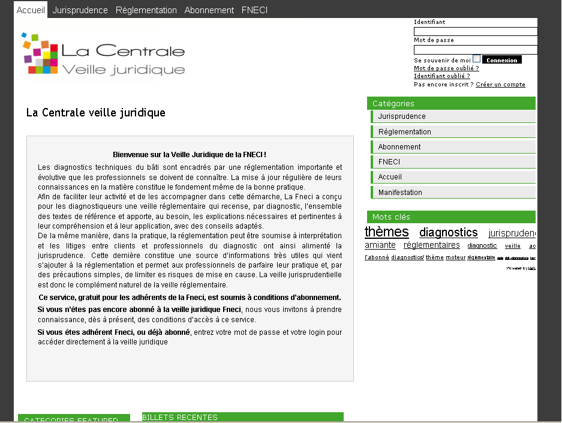The image size is (562, 423).
Task: Select the Accueil tab in top navigation
Action: click(x=31, y=10)
